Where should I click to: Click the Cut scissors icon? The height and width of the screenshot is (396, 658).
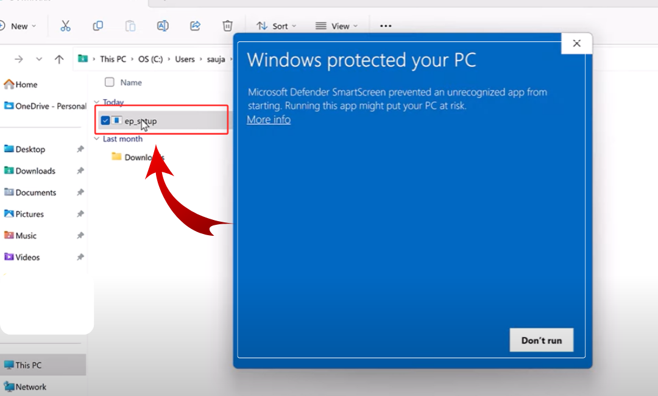[x=65, y=26]
